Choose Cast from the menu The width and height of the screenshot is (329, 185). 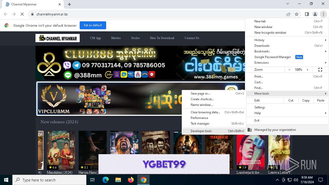click(287, 82)
